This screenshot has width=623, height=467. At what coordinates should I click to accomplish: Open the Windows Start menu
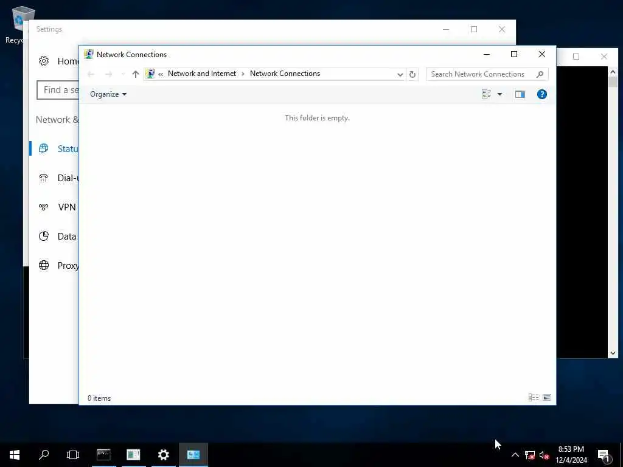[x=15, y=455]
